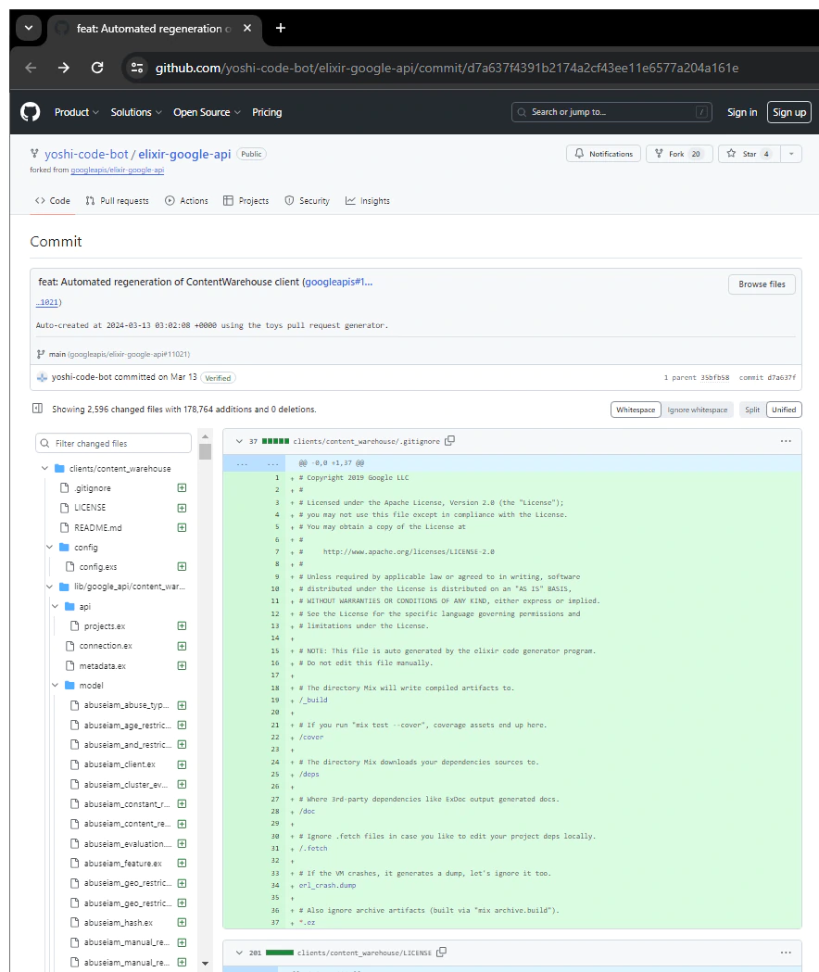819x972 pixels.
Task: Click the GitHub logo icon
Action: pyautogui.click(x=30, y=112)
